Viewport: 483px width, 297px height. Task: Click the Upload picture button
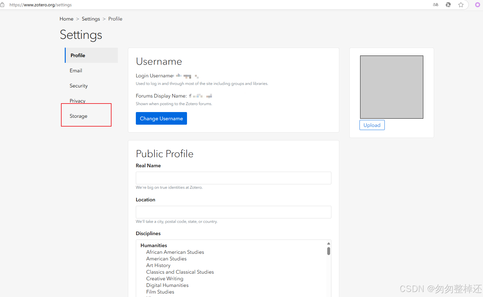[x=372, y=125]
